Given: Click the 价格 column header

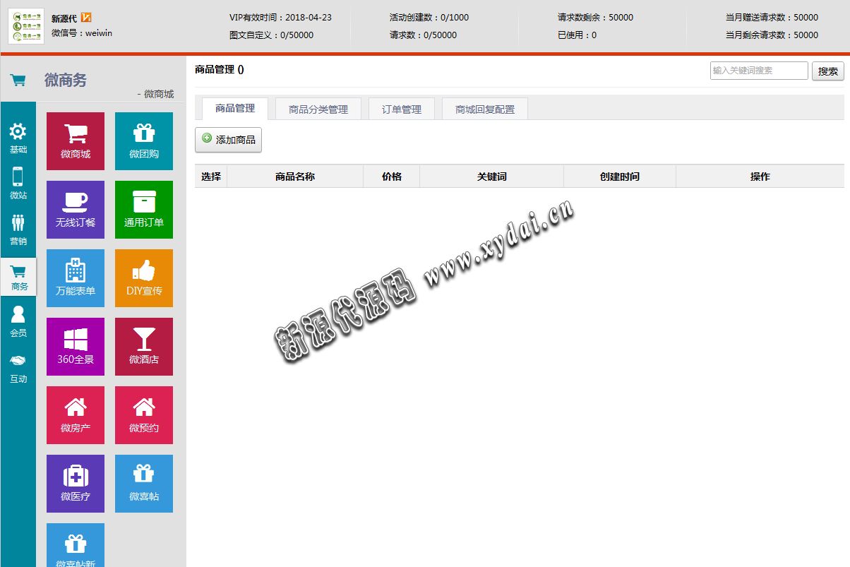Looking at the screenshot, I should click(392, 177).
